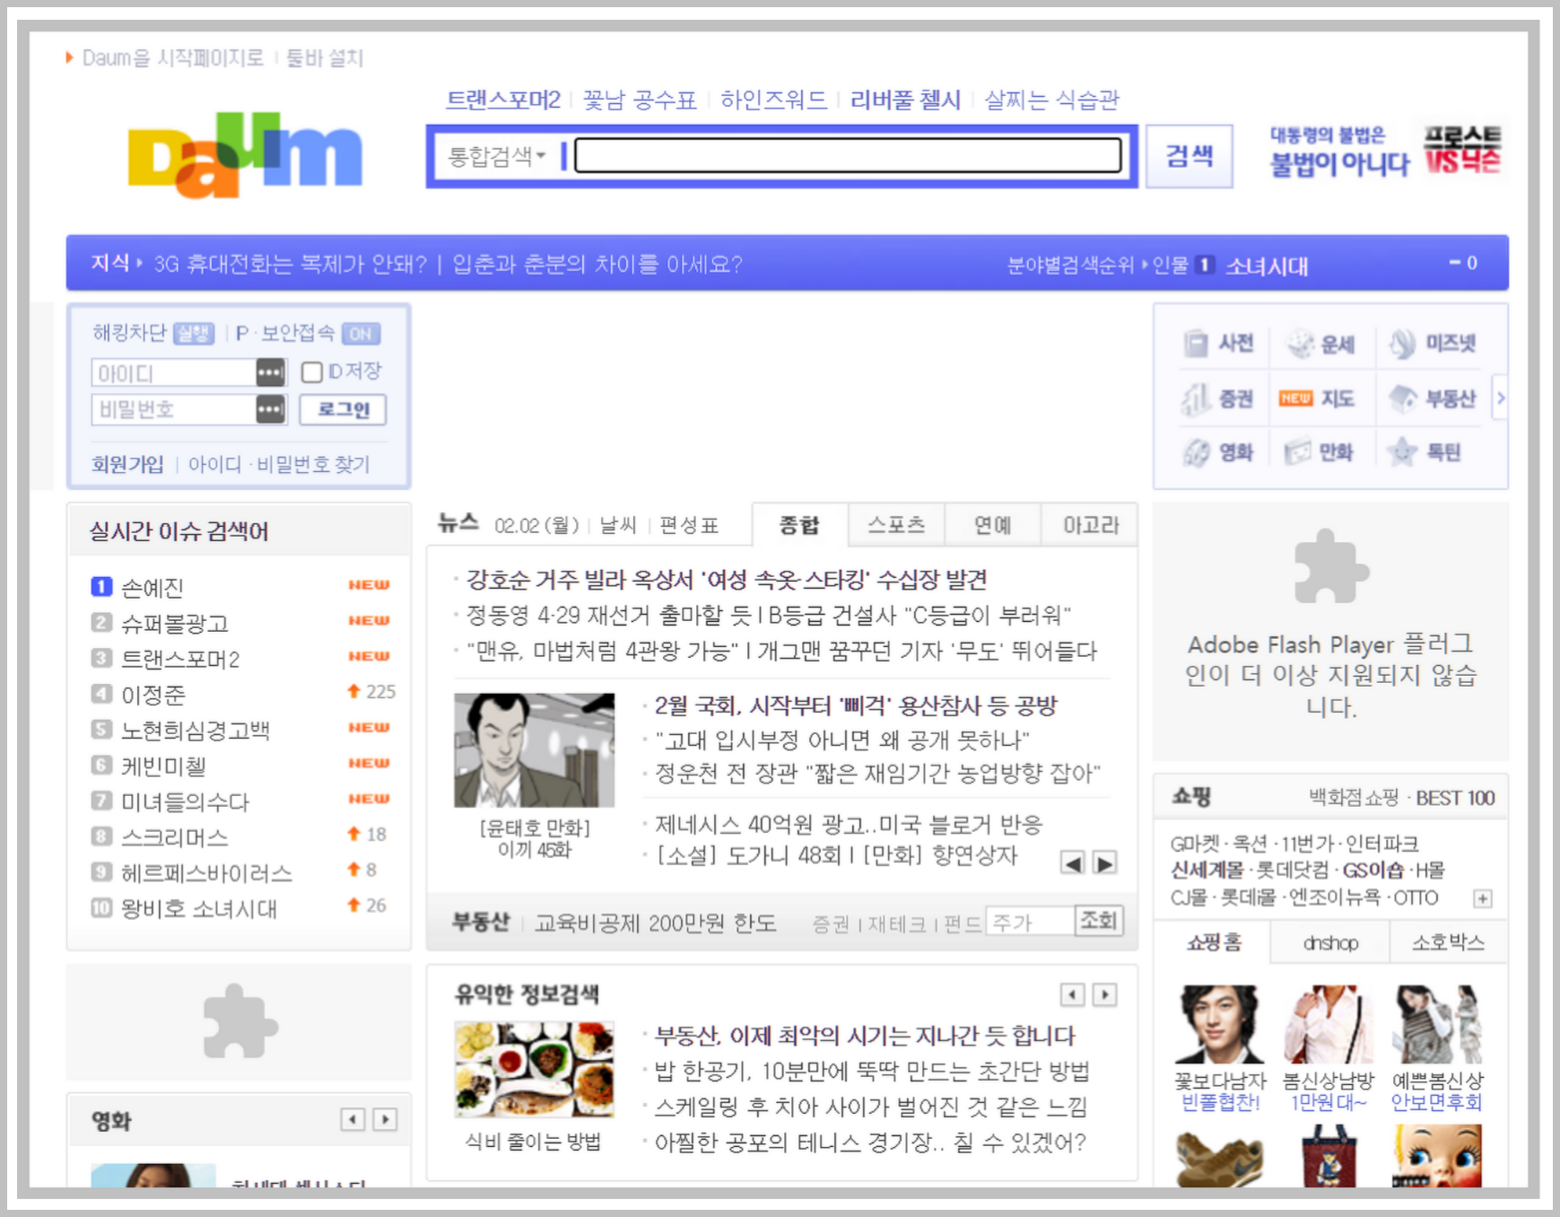The width and height of the screenshot is (1560, 1217).
Task: Open the 영화 movie service icon
Action: pos(1218,452)
